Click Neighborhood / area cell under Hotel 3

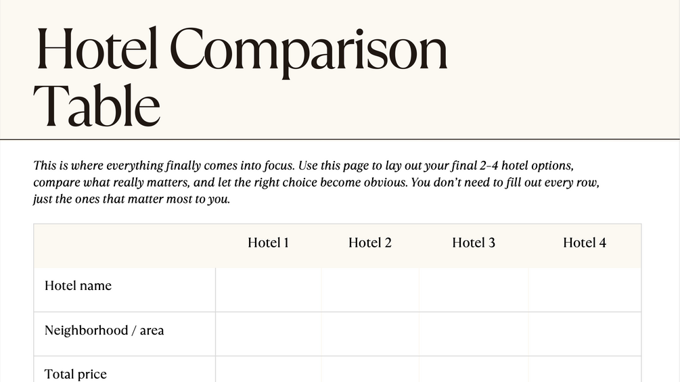pyautogui.click(x=474, y=335)
